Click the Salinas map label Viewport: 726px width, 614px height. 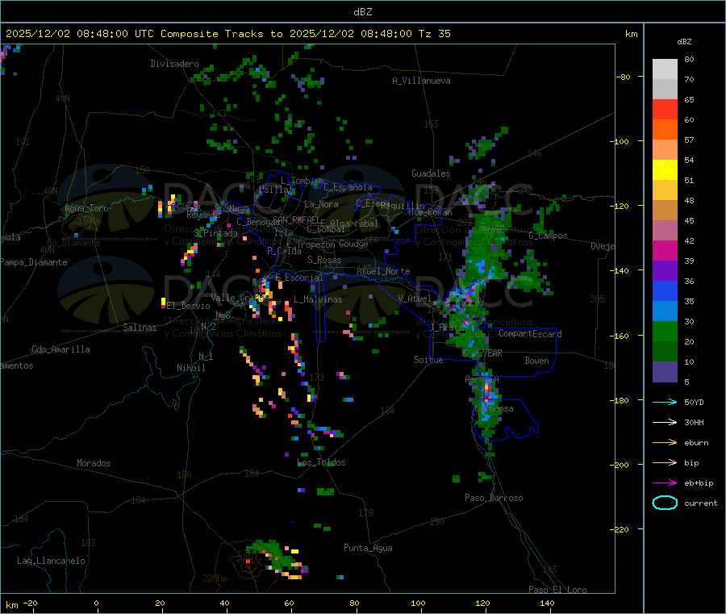click(140, 328)
